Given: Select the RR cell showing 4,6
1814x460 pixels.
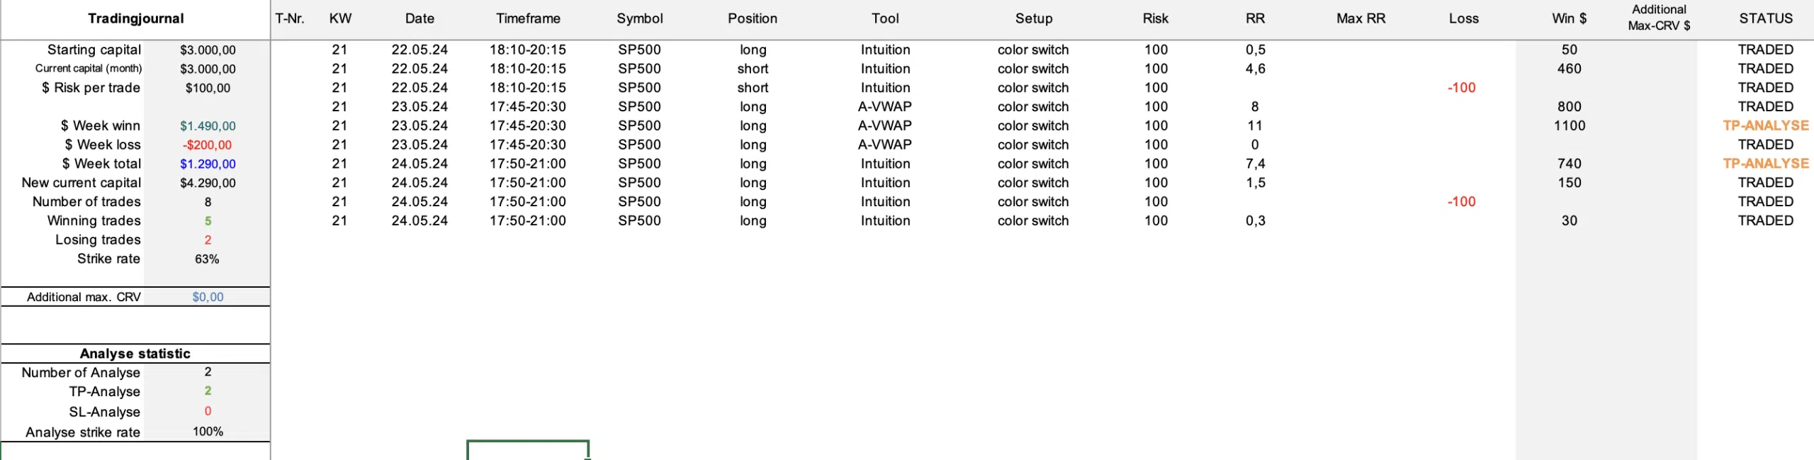Looking at the screenshot, I should [x=1255, y=69].
